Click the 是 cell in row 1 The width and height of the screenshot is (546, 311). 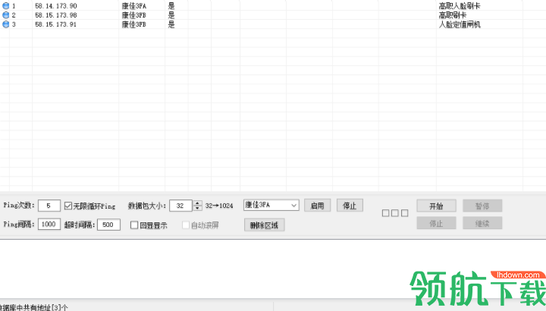(171, 6)
